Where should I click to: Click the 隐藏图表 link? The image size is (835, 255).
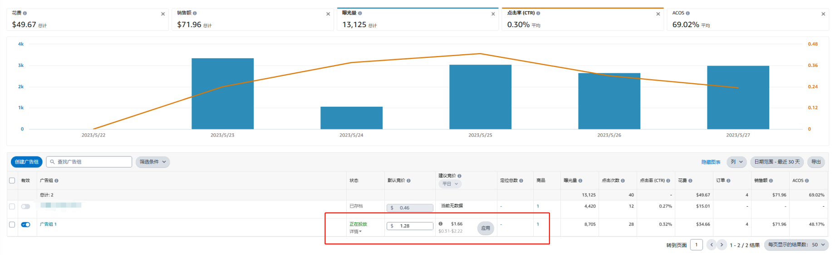pyautogui.click(x=711, y=162)
